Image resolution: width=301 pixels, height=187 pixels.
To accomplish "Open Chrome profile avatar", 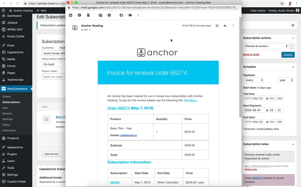I will click(290, 3).
